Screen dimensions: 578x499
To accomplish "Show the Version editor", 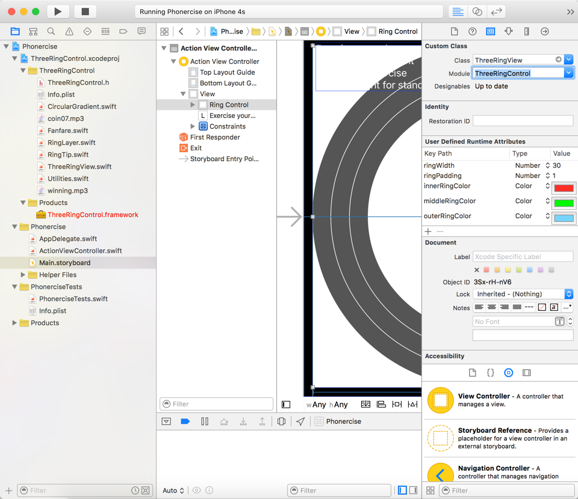I will coord(496,11).
